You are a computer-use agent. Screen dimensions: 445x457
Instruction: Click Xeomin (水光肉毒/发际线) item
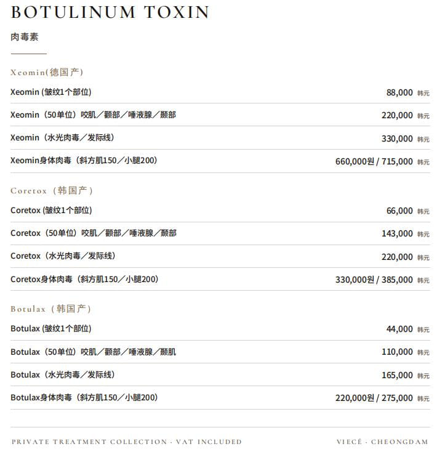point(62,137)
